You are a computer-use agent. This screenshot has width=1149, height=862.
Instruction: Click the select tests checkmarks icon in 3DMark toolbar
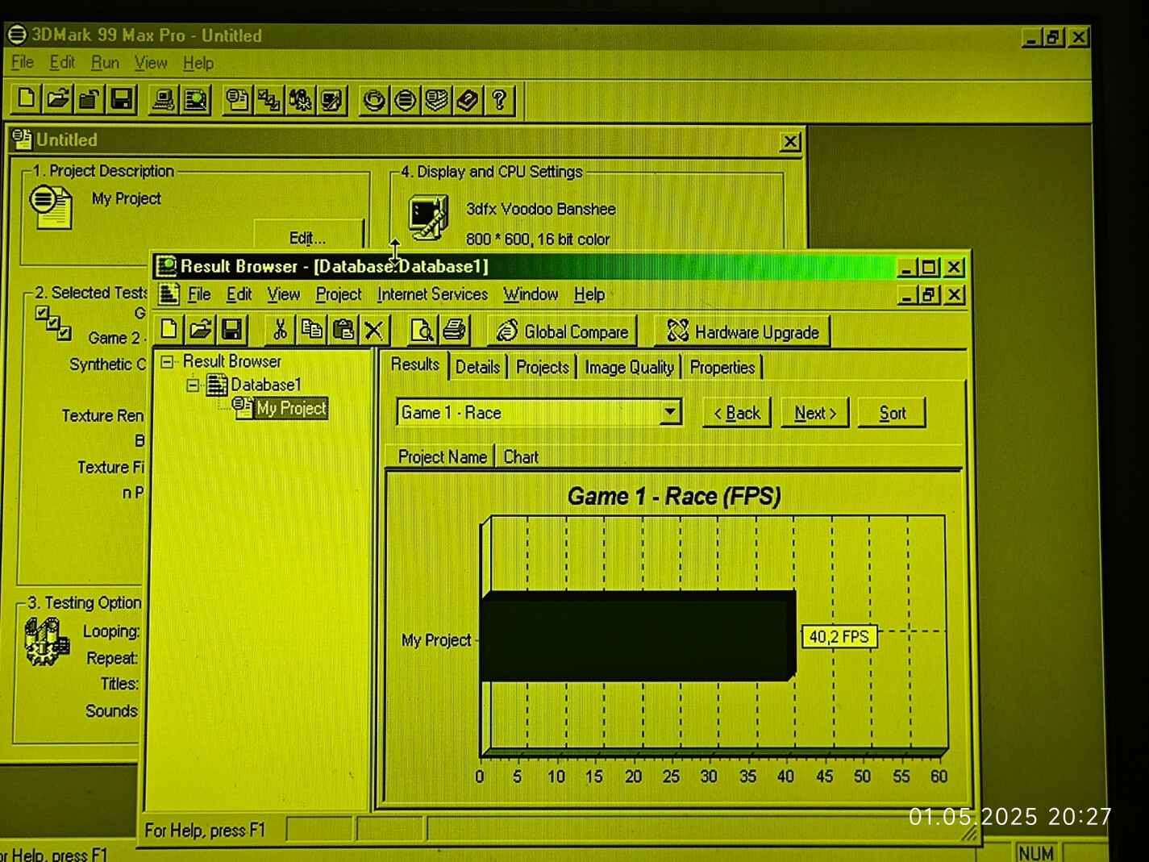(x=269, y=100)
